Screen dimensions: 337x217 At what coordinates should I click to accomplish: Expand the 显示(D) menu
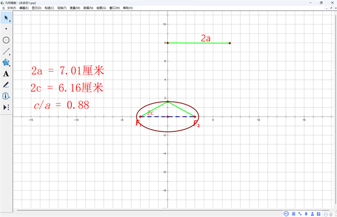[37, 8]
